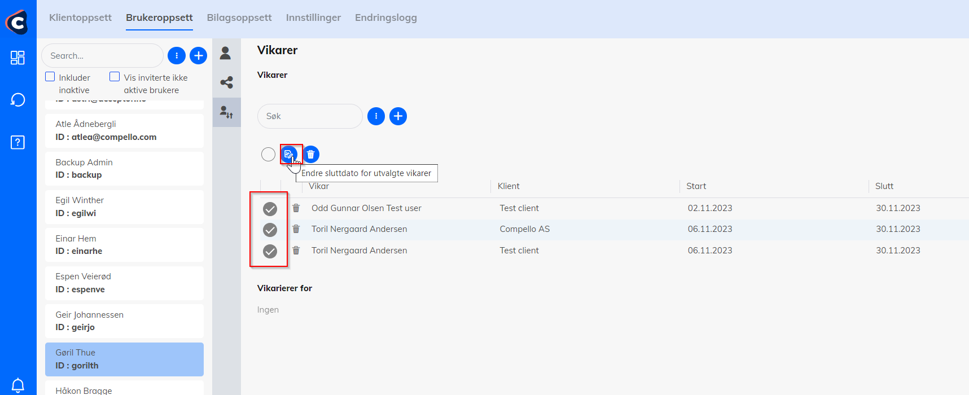
Task: Open the vikarer three-dot options menu
Action: 376,116
